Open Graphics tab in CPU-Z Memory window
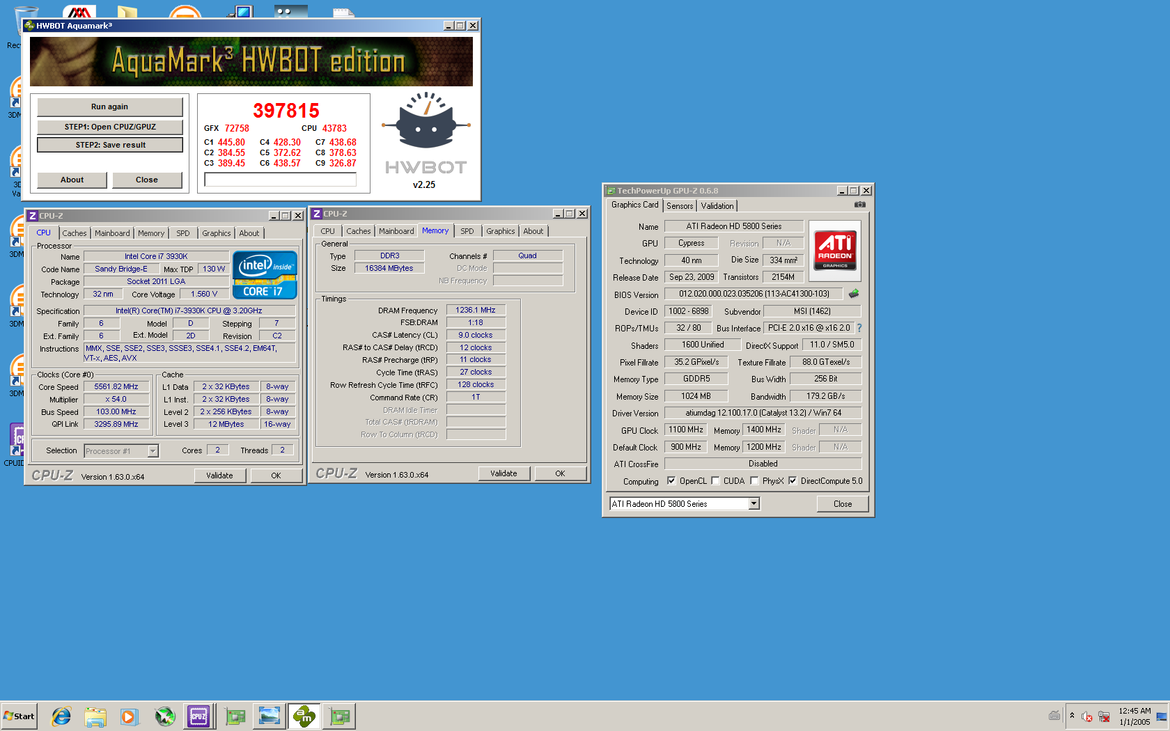The height and width of the screenshot is (731, 1170). [x=501, y=231]
